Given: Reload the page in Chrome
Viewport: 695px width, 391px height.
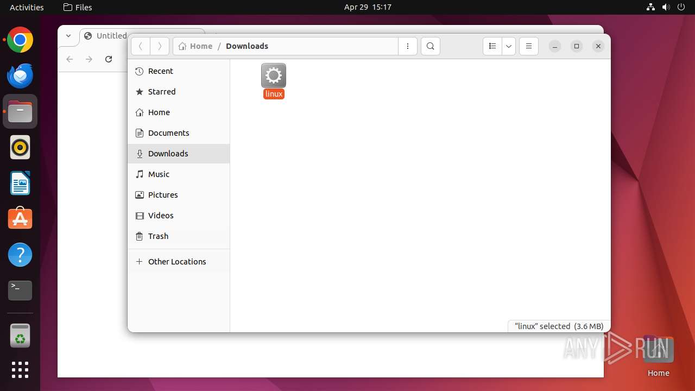Looking at the screenshot, I should 109,59.
